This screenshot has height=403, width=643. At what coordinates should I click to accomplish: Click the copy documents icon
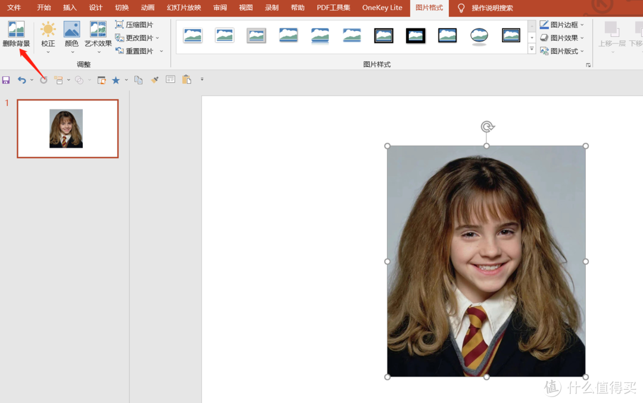(139, 80)
